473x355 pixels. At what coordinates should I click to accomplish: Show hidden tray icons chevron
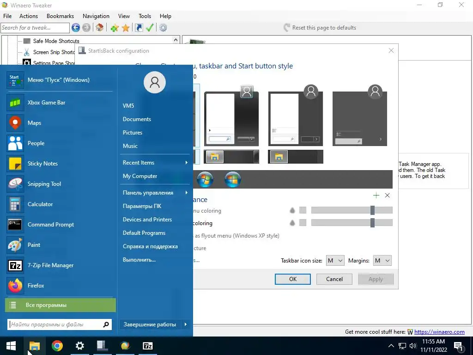391,346
